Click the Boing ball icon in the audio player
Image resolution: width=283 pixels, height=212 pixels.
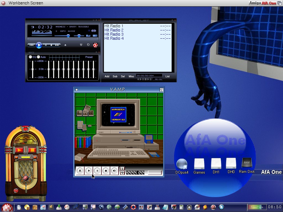click(95, 45)
